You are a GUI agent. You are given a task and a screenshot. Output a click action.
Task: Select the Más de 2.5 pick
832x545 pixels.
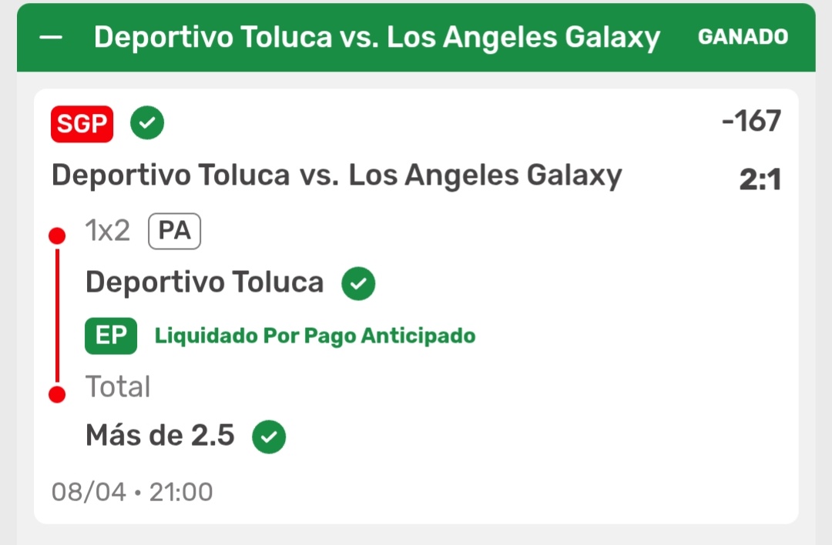coord(160,435)
